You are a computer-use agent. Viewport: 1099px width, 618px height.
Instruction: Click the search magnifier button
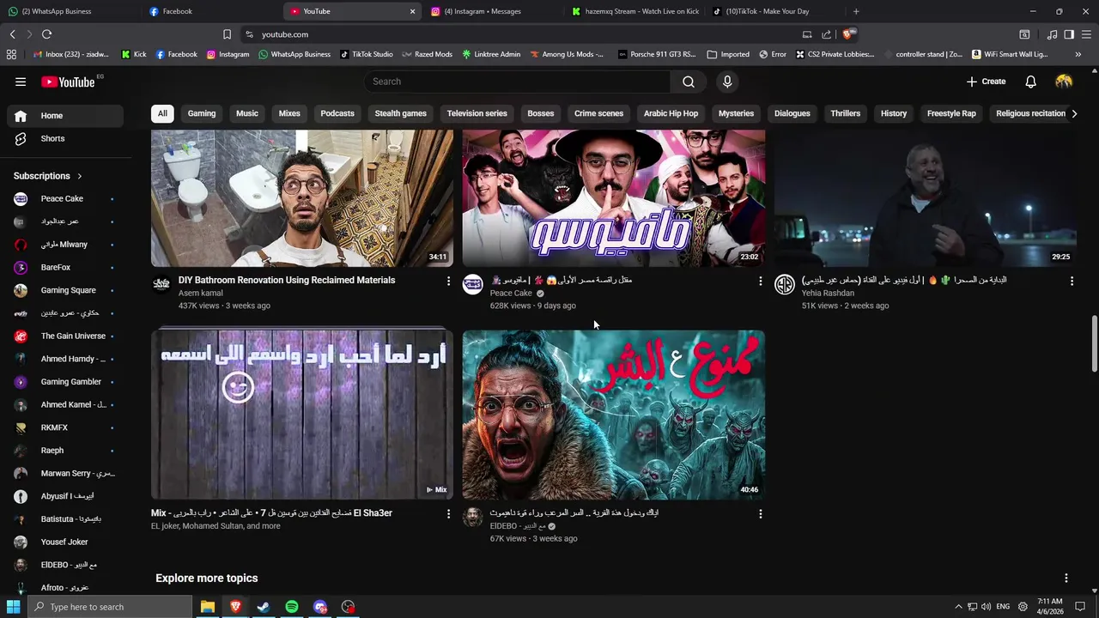click(x=689, y=82)
